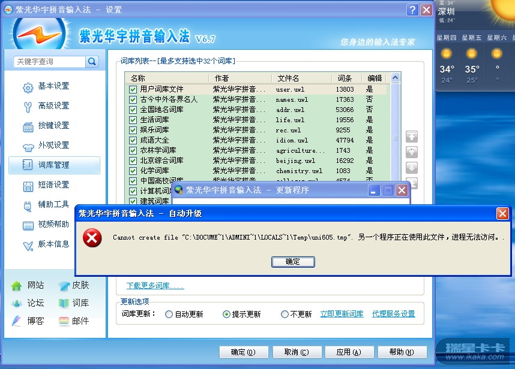Open 皮肤 skin icon link
Image resolution: width=515 pixels, height=369 pixels.
pos(64,286)
